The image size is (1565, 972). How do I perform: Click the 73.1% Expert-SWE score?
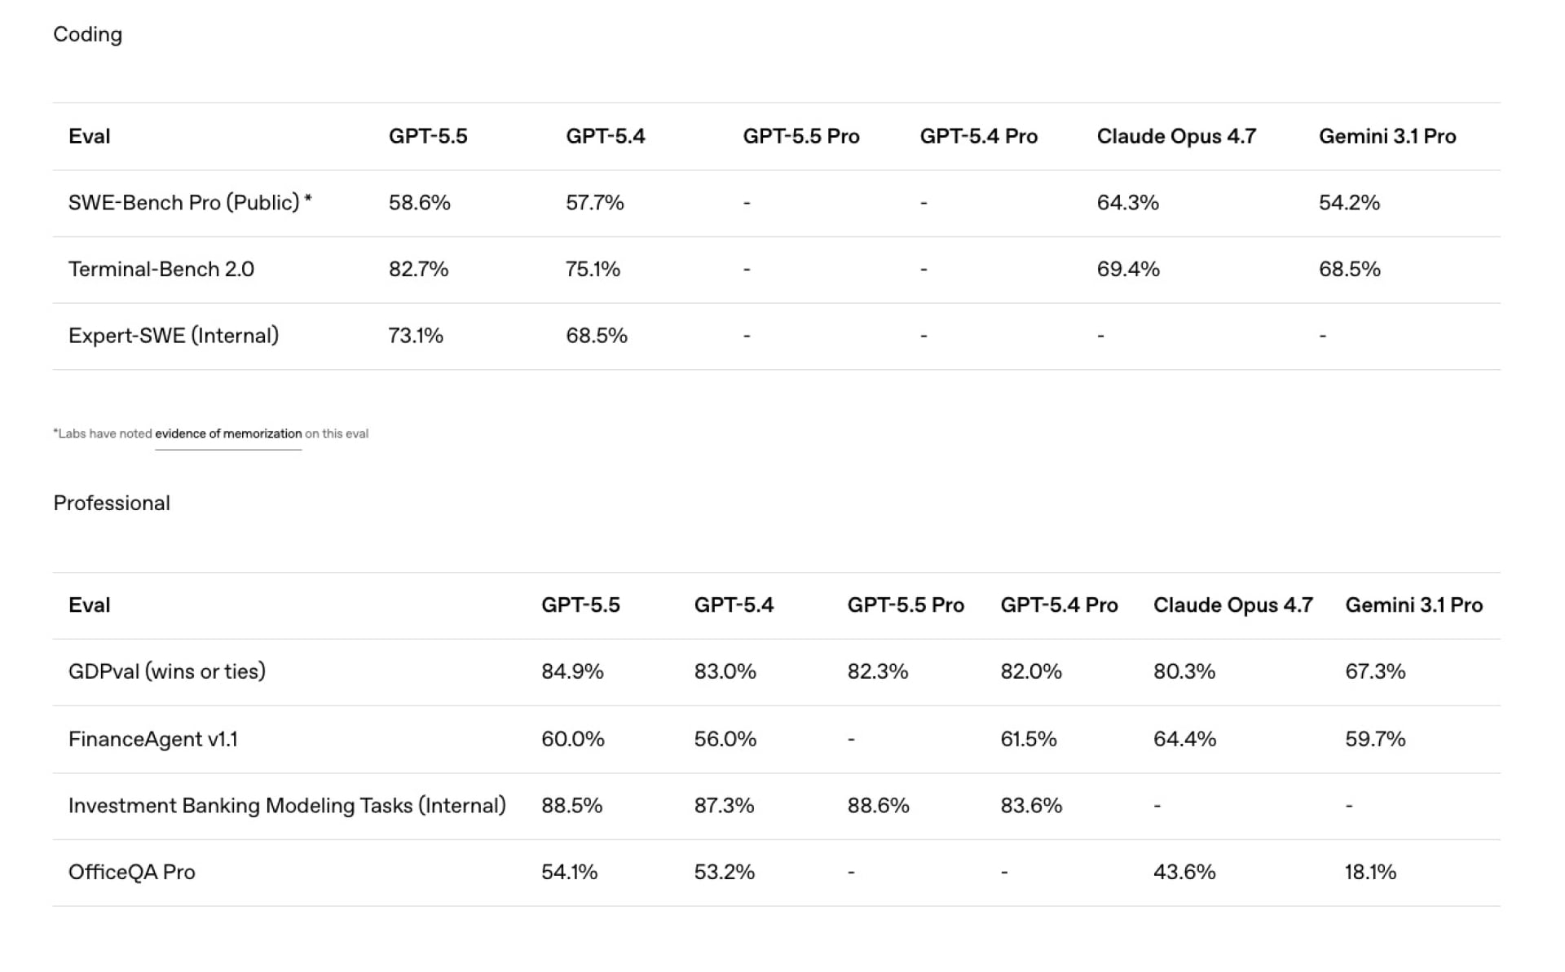pos(416,336)
